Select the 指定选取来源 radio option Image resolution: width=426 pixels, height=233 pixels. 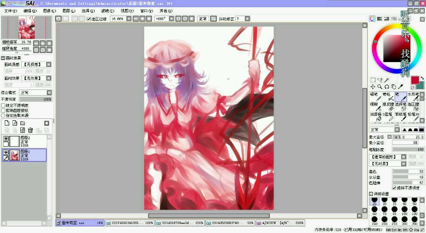(x=3, y=115)
